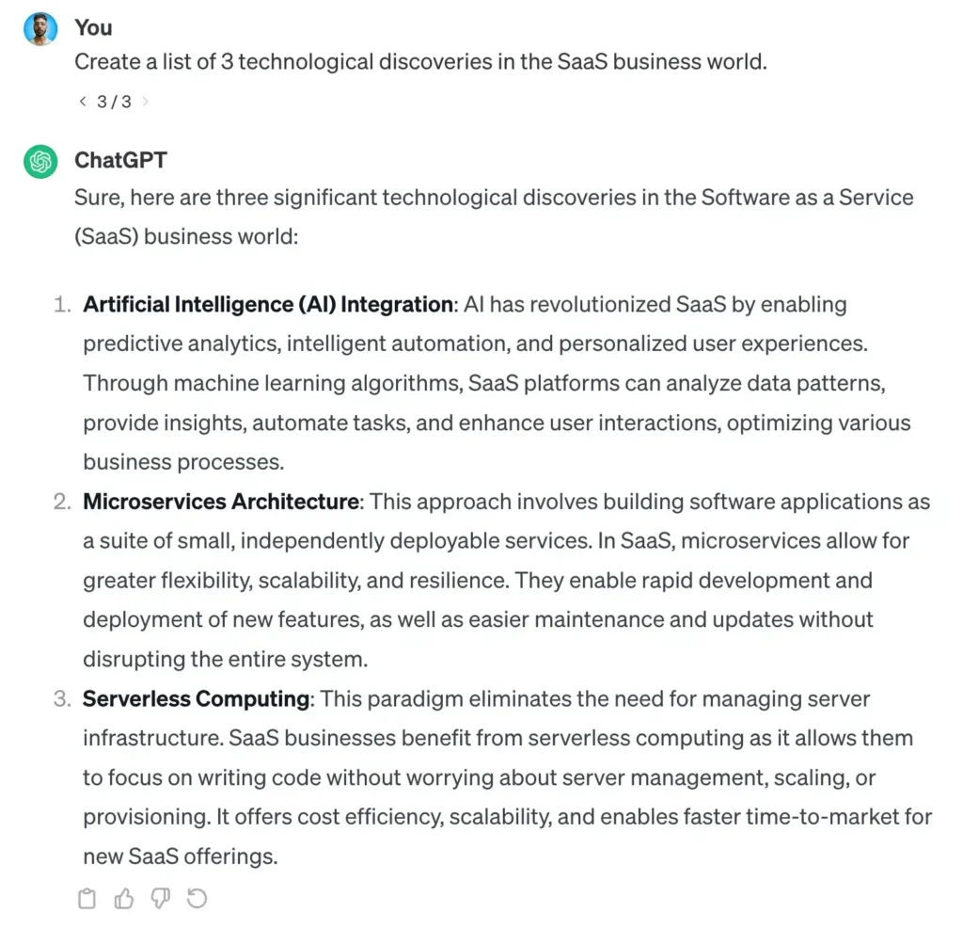Copy ChatGPT's response with the clipboard icon

click(87, 898)
